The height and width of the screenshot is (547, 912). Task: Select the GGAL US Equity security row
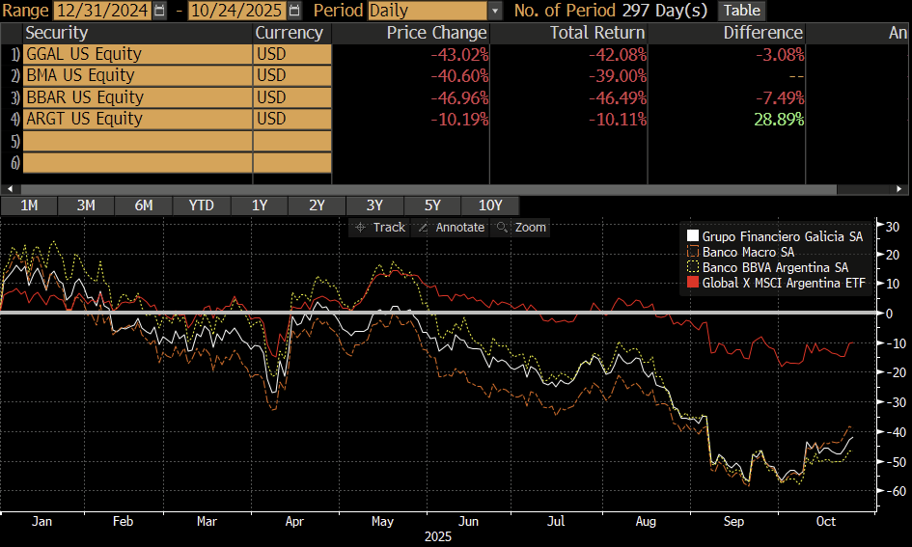pos(138,54)
